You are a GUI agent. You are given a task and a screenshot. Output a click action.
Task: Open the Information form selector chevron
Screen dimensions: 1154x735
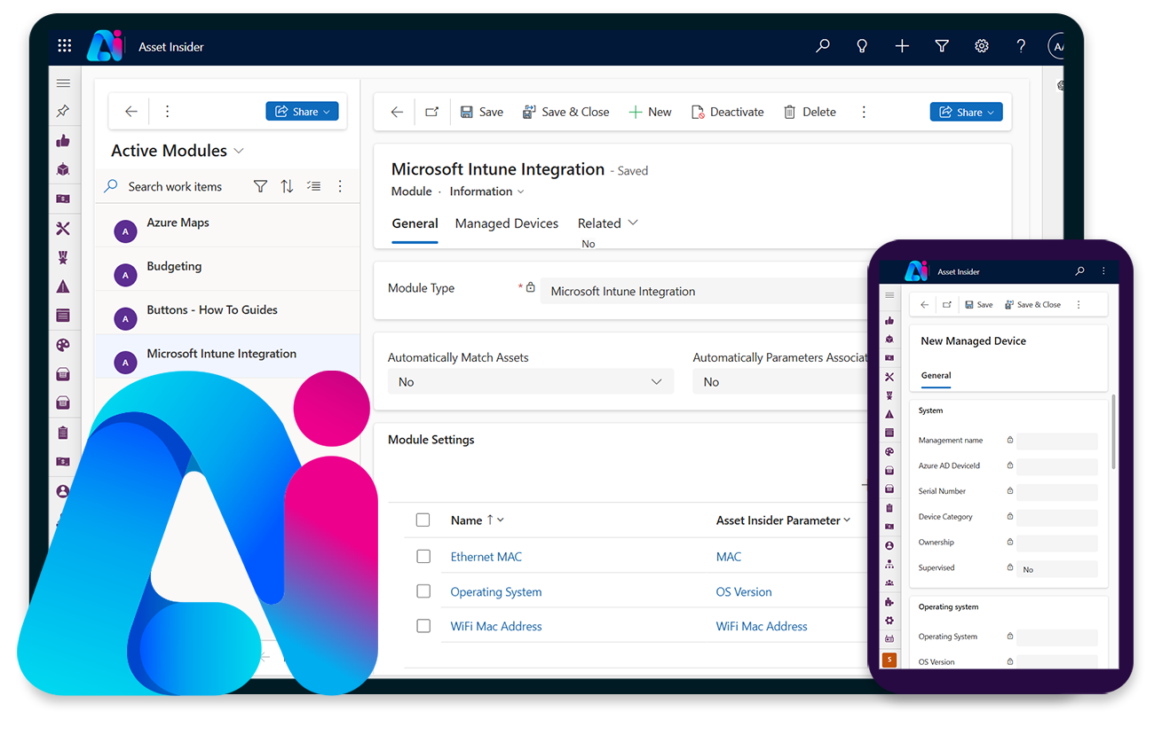click(x=520, y=192)
